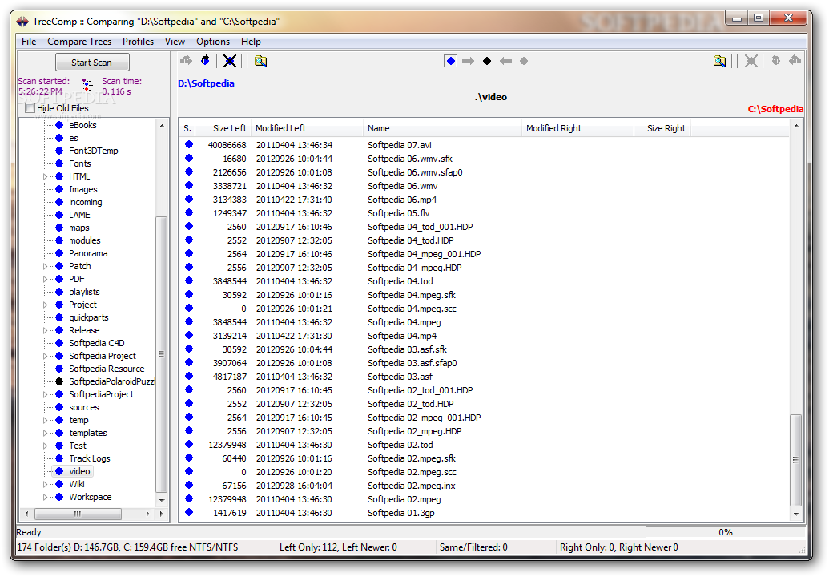Toggle the Hide Old Files checkbox
Viewport: 829px width, 577px height.
point(30,108)
